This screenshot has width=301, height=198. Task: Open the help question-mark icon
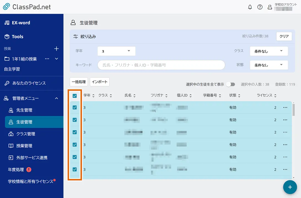pos(260,7)
